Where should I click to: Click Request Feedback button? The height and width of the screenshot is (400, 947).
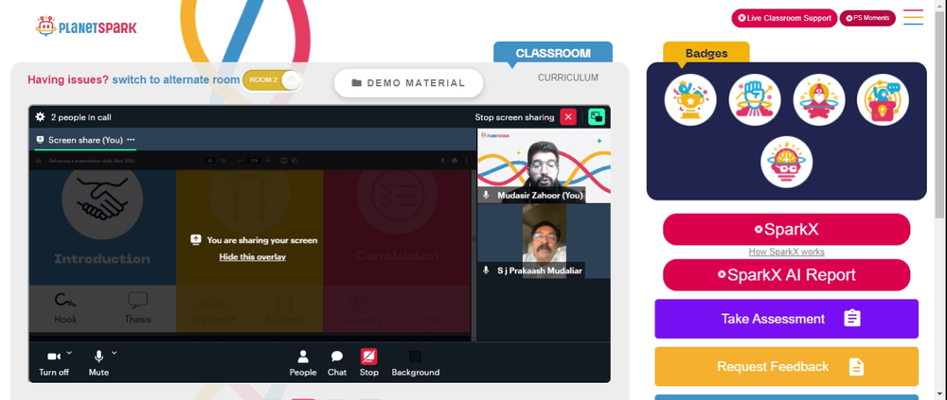786,366
